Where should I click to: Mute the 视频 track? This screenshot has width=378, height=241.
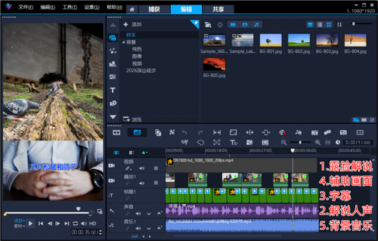pos(142,168)
